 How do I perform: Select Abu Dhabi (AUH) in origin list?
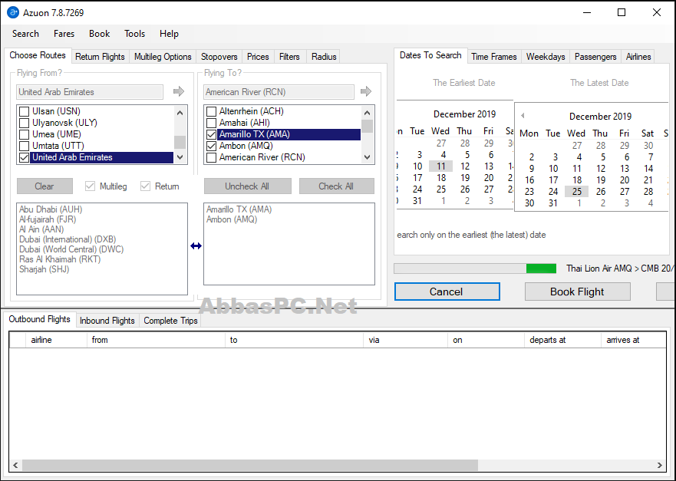(51, 209)
